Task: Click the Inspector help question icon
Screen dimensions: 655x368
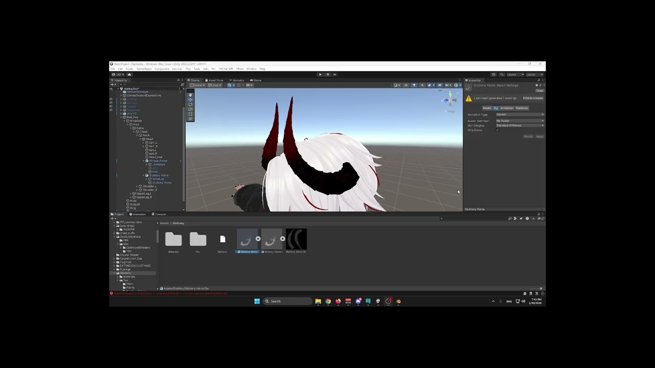Action: point(536,85)
